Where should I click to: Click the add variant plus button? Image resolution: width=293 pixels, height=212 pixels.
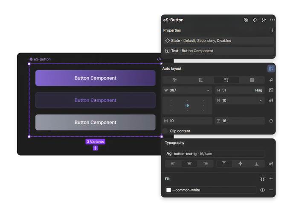(x=95, y=148)
